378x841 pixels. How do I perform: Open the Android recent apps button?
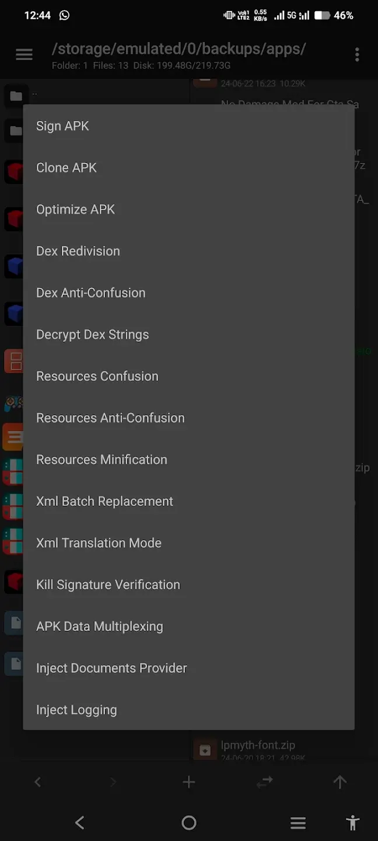(298, 823)
